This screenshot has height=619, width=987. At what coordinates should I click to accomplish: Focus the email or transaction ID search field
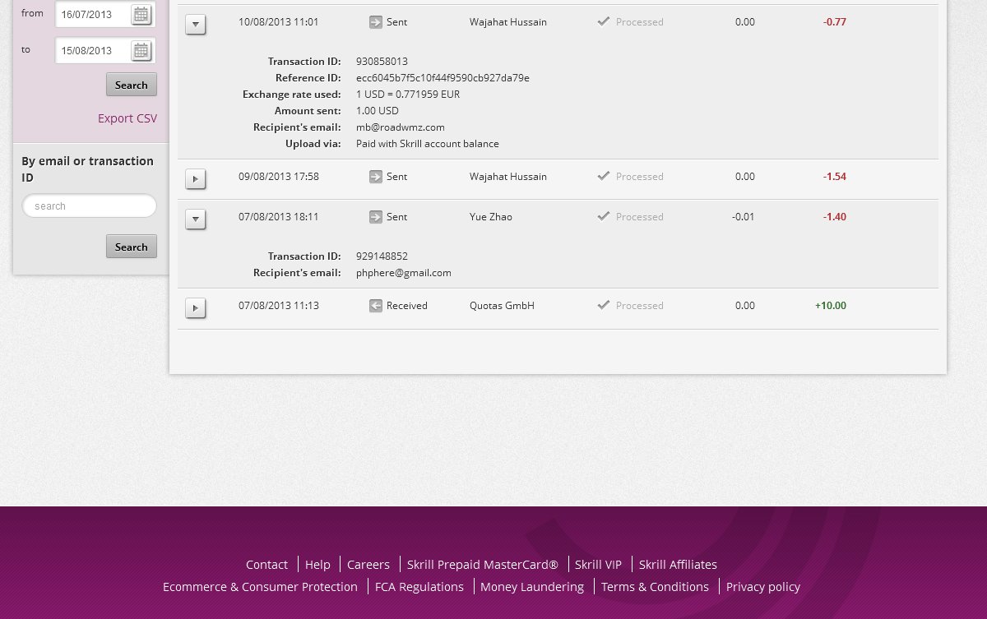[89, 206]
